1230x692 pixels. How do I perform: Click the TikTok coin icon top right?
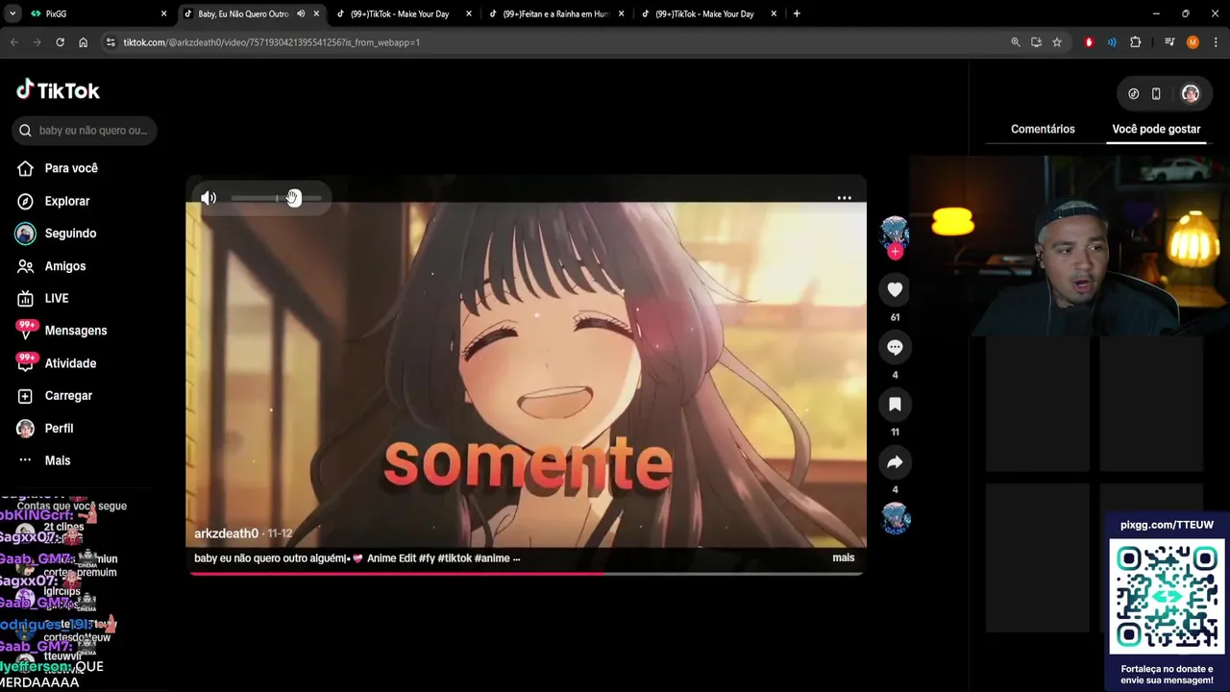pyautogui.click(x=1133, y=94)
